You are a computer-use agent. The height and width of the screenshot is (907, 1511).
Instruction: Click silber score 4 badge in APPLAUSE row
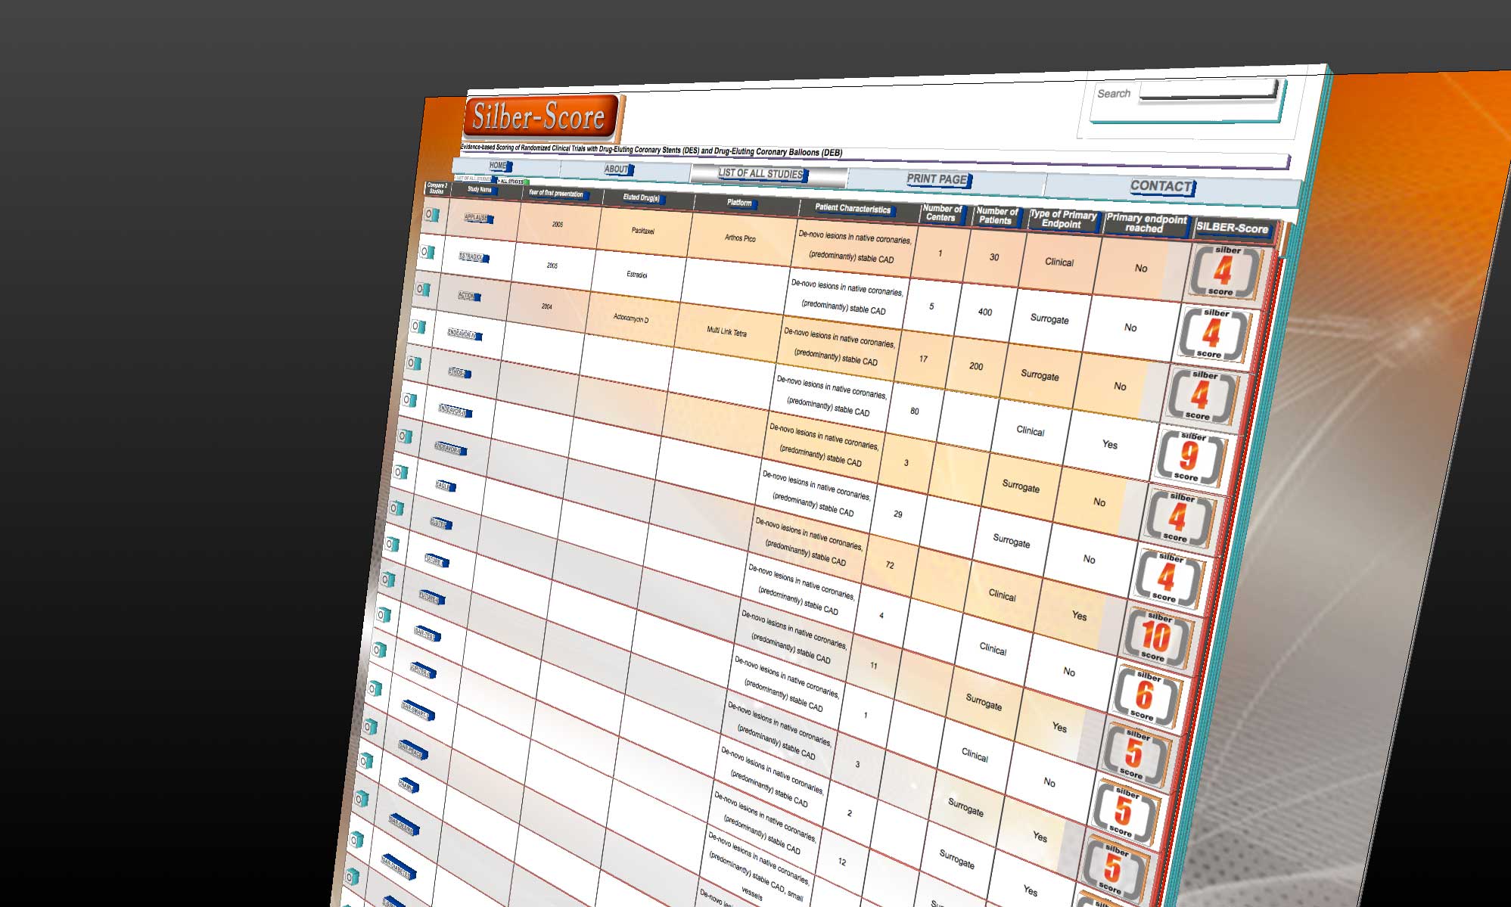point(1224,271)
